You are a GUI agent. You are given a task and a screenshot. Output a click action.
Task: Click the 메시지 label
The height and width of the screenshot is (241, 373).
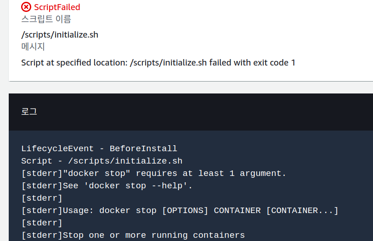[33, 46]
